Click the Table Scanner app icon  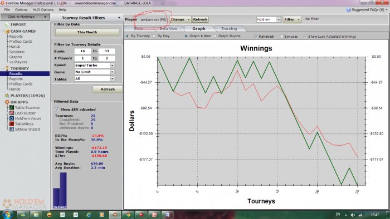12,108
